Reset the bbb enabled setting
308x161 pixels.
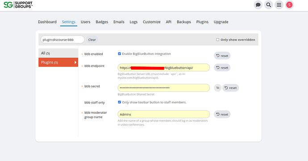point(222,56)
